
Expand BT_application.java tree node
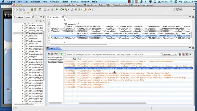tap(22, 33)
